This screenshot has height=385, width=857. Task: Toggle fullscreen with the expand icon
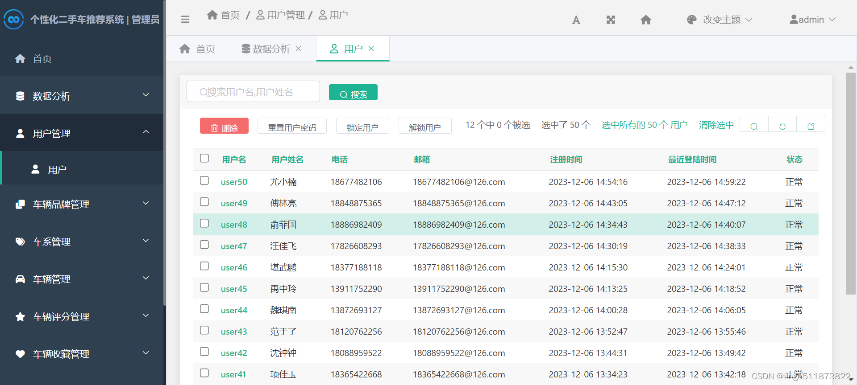point(611,20)
